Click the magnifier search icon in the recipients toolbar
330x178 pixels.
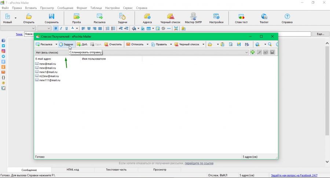[x=270, y=44]
